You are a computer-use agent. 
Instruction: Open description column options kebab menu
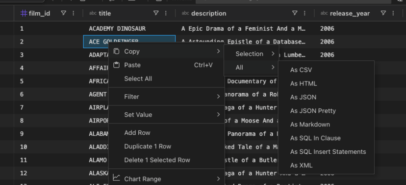[x=305, y=13]
